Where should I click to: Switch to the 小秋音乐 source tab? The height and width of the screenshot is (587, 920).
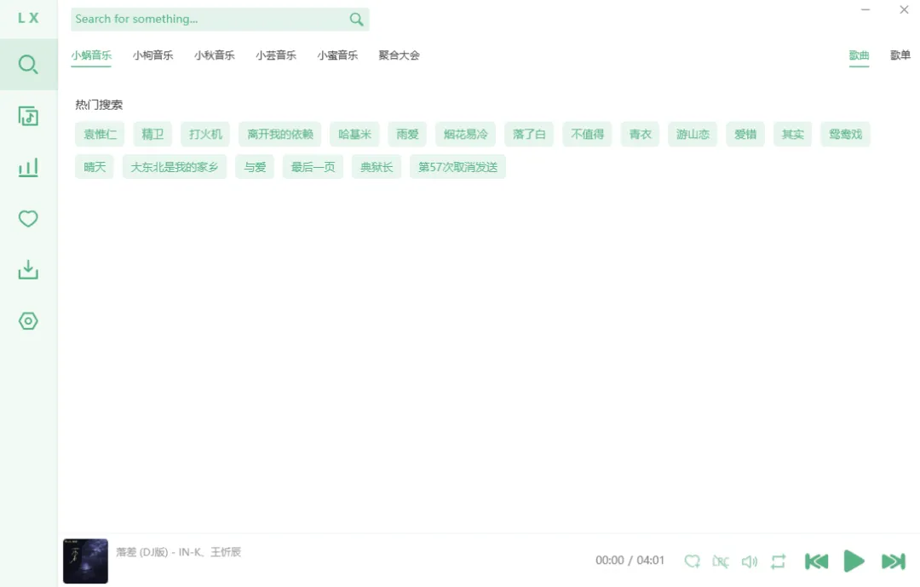coord(214,55)
